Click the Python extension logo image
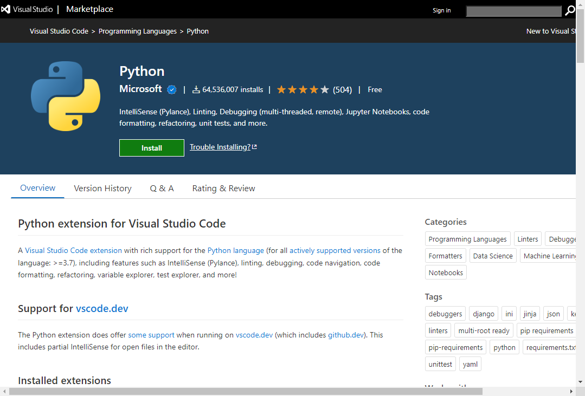This screenshot has width=585, height=396. coord(66,96)
